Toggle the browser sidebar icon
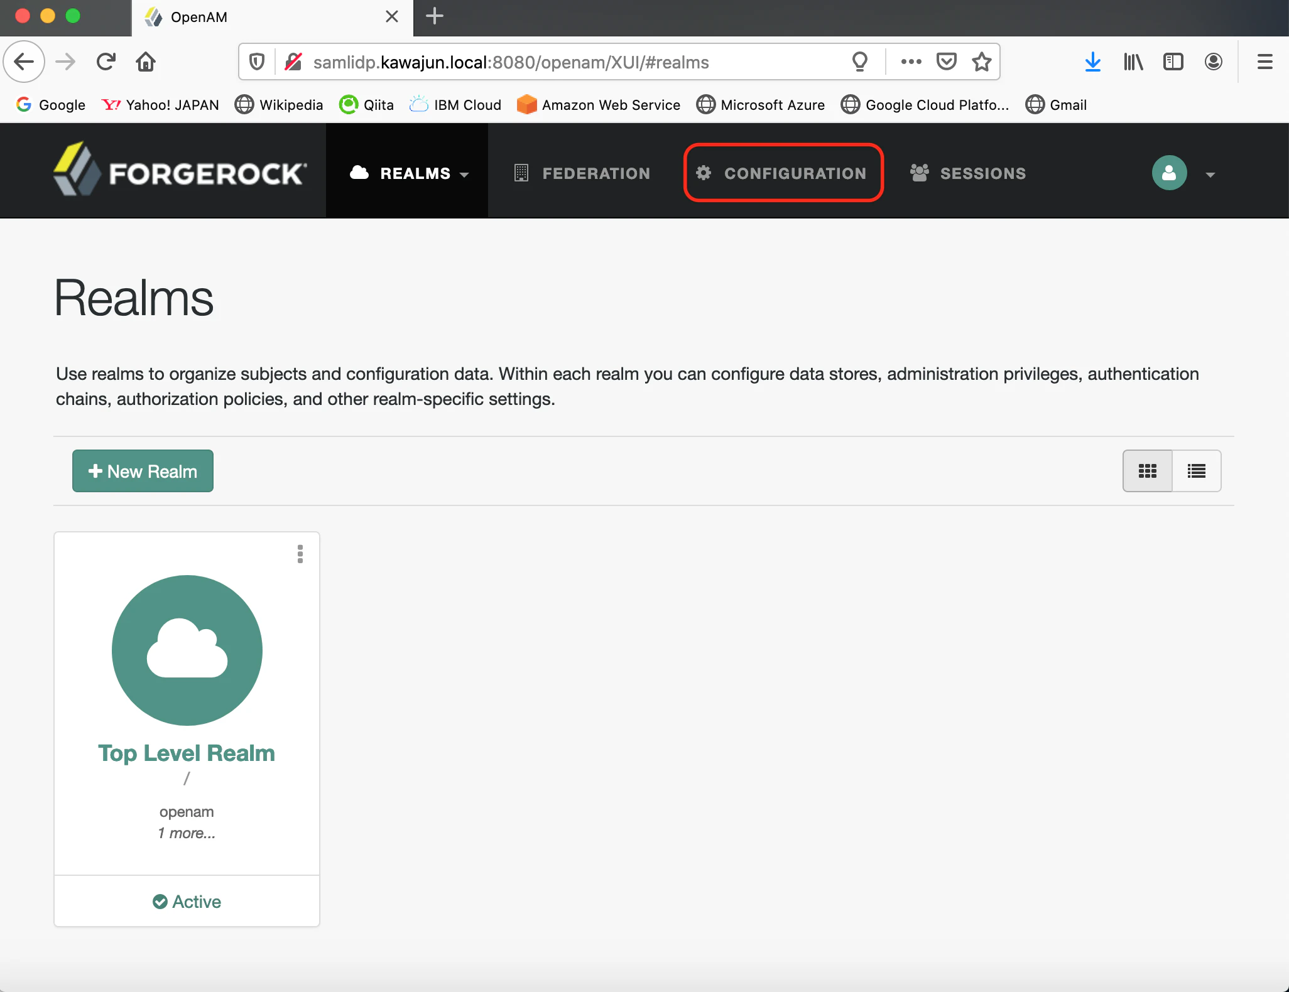This screenshot has height=992, width=1289. tap(1173, 62)
